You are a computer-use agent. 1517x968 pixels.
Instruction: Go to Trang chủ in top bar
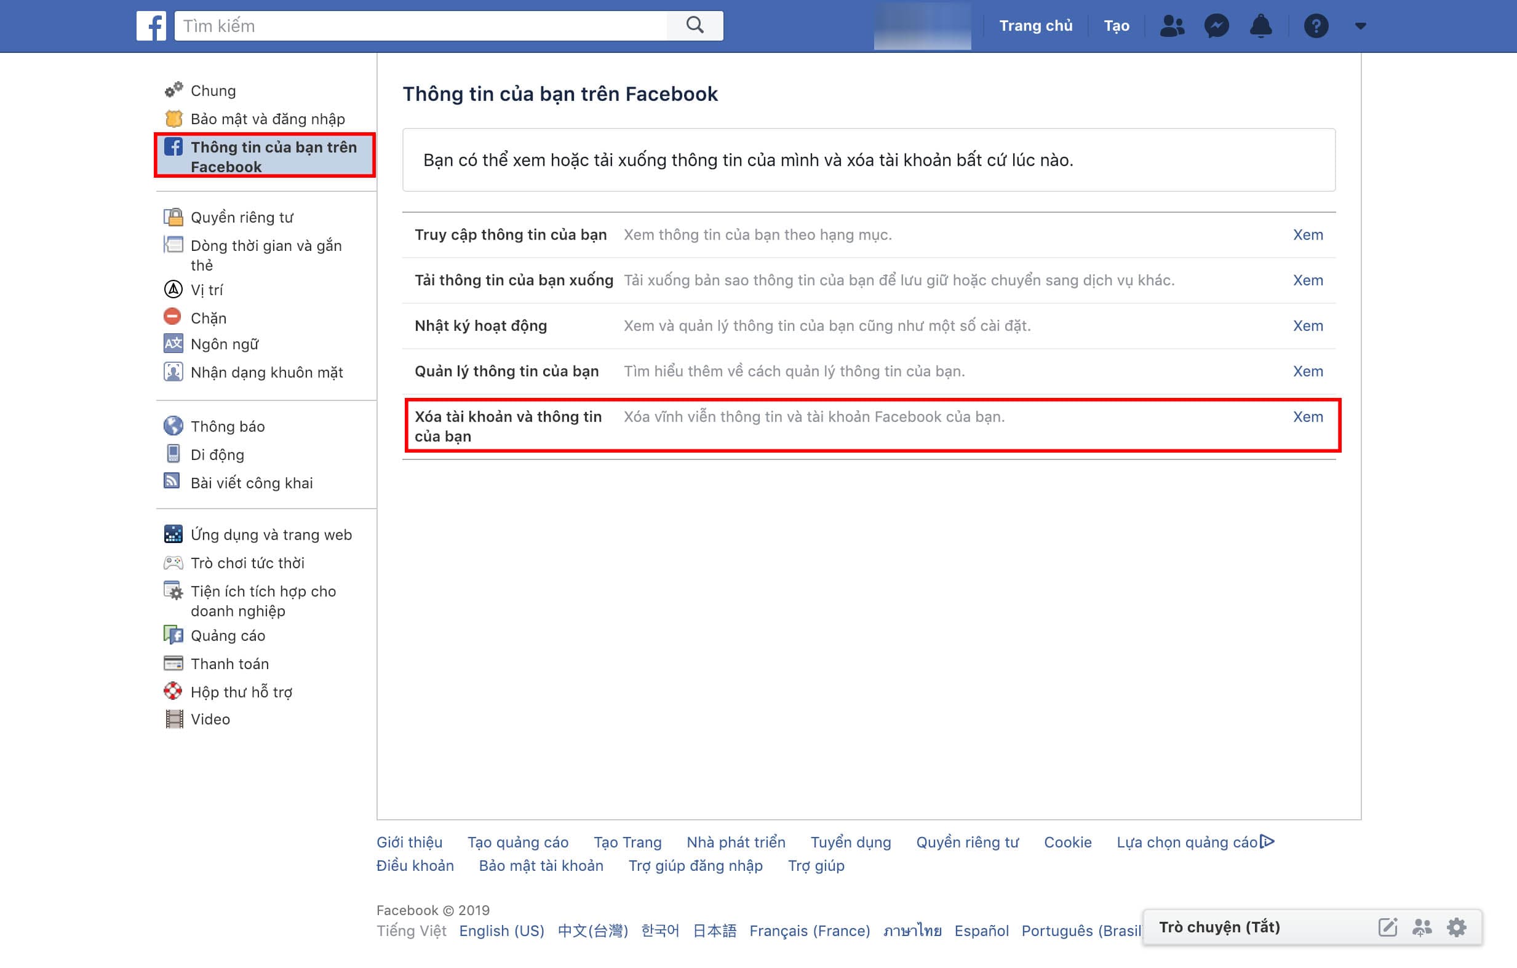pos(1036,26)
